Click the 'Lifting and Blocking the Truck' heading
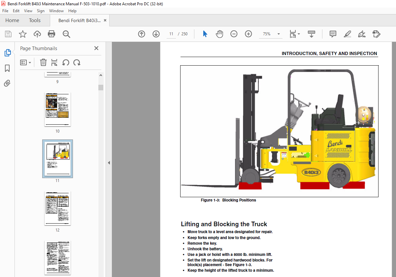This screenshot has width=396, height=277. (x=224, y=224)
